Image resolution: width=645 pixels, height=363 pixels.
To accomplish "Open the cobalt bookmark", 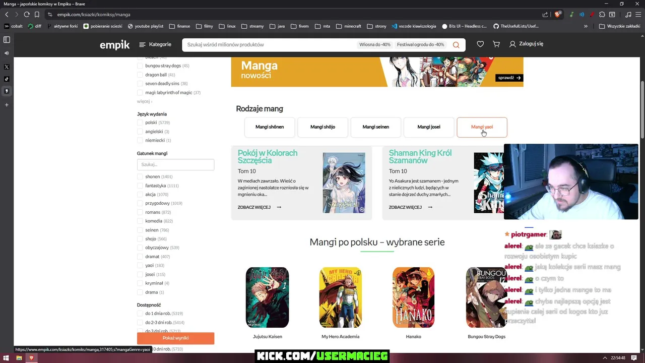I will point(14,26).
